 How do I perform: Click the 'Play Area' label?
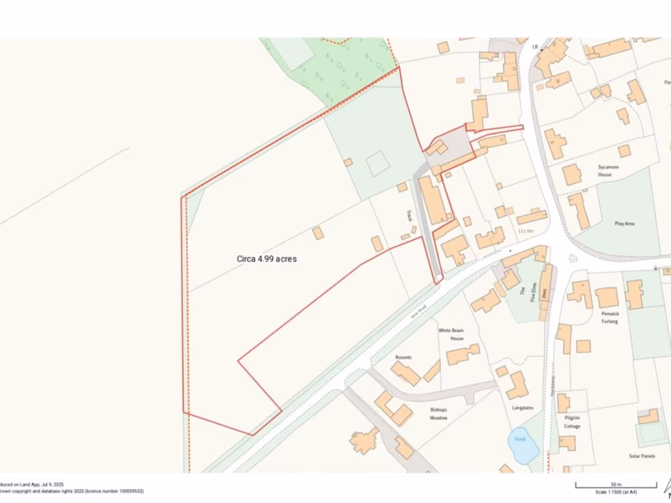point(624,224)
